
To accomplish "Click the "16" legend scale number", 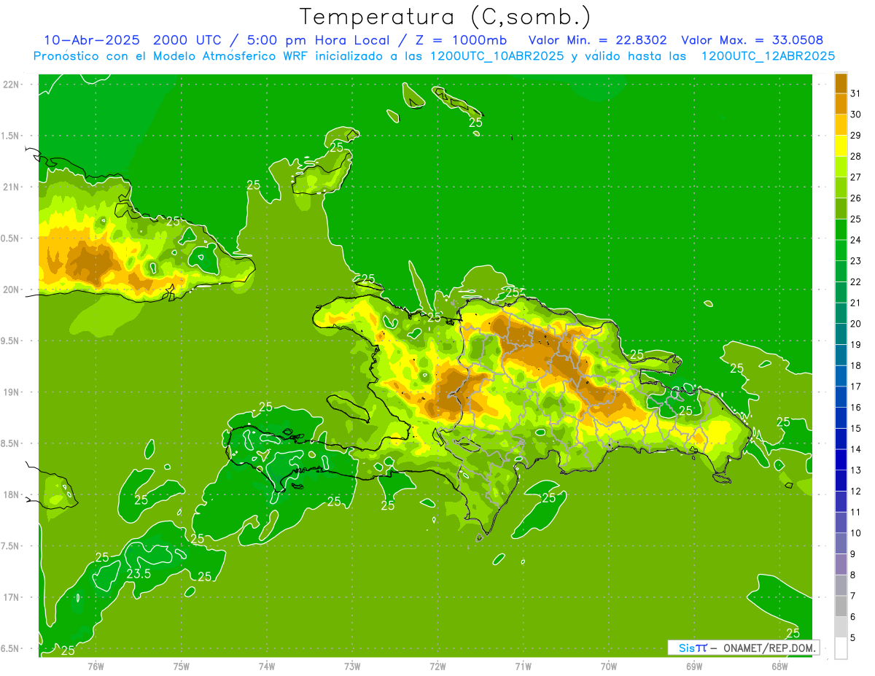I will coord(855,408).
